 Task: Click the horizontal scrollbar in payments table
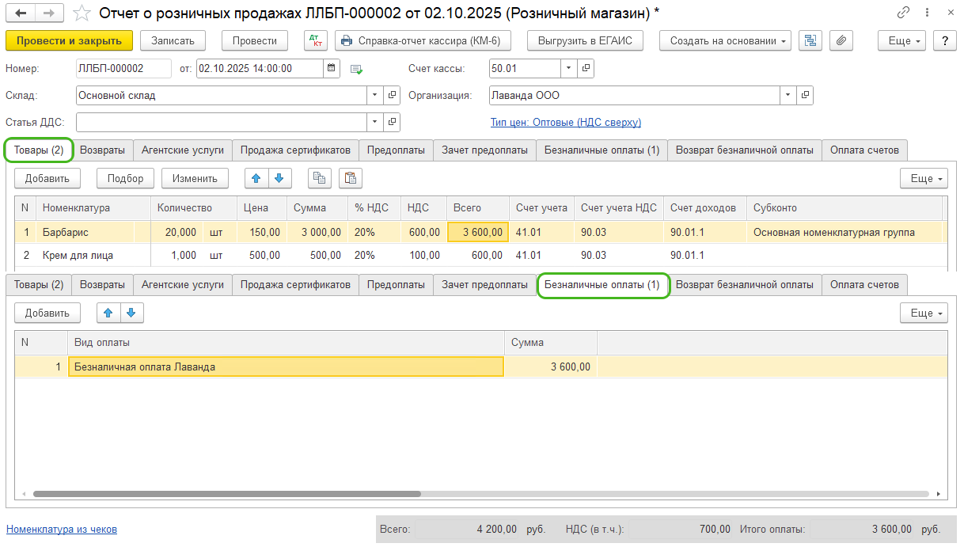coord(226,494)
